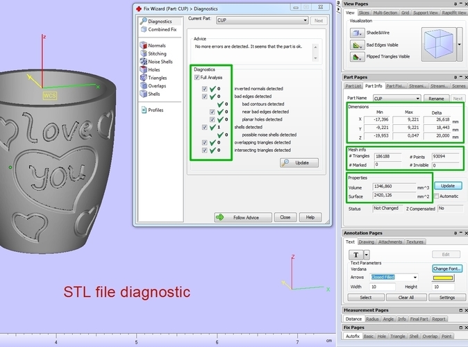
Task: Click the annotation Select button
Action: [x=366, y=298]
